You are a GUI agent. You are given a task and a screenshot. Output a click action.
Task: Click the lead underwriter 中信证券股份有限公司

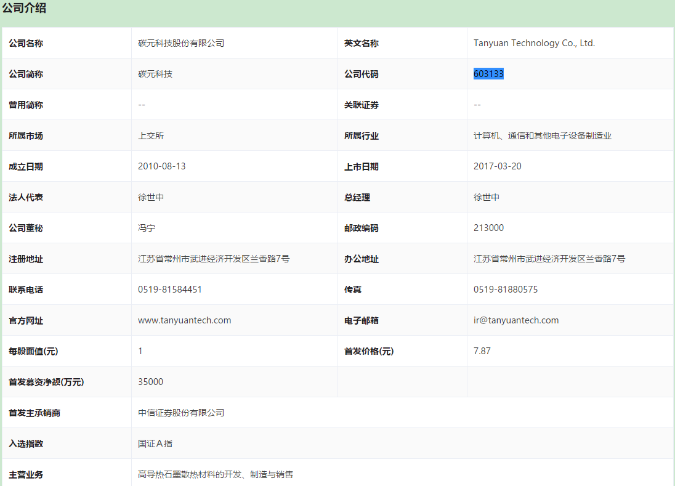[x=180, y=413]
